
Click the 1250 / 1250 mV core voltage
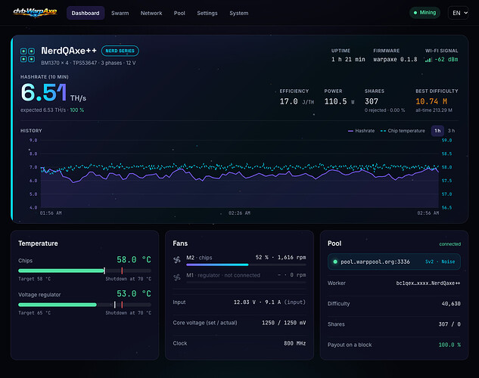click(x=284, y=323)
